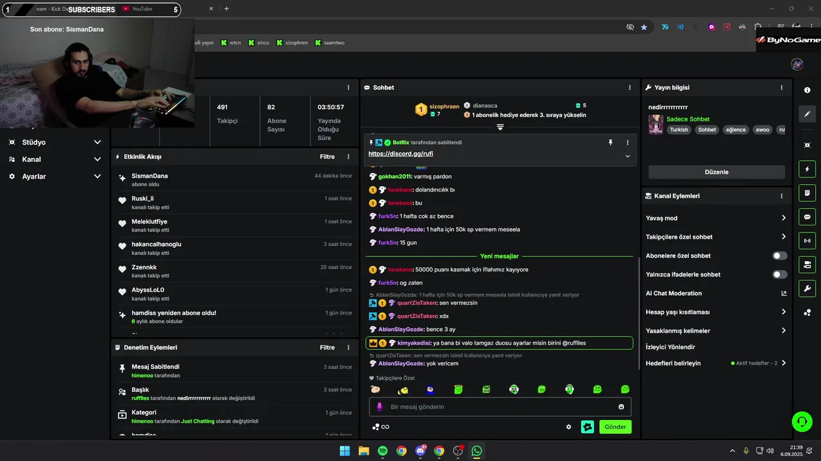Toggle the wrench stream info widget icon
Image resolution: width=821 pixels, height=461 pixels.
tap(807, 288)
